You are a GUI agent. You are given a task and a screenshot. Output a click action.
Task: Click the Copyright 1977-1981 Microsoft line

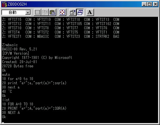37,58
